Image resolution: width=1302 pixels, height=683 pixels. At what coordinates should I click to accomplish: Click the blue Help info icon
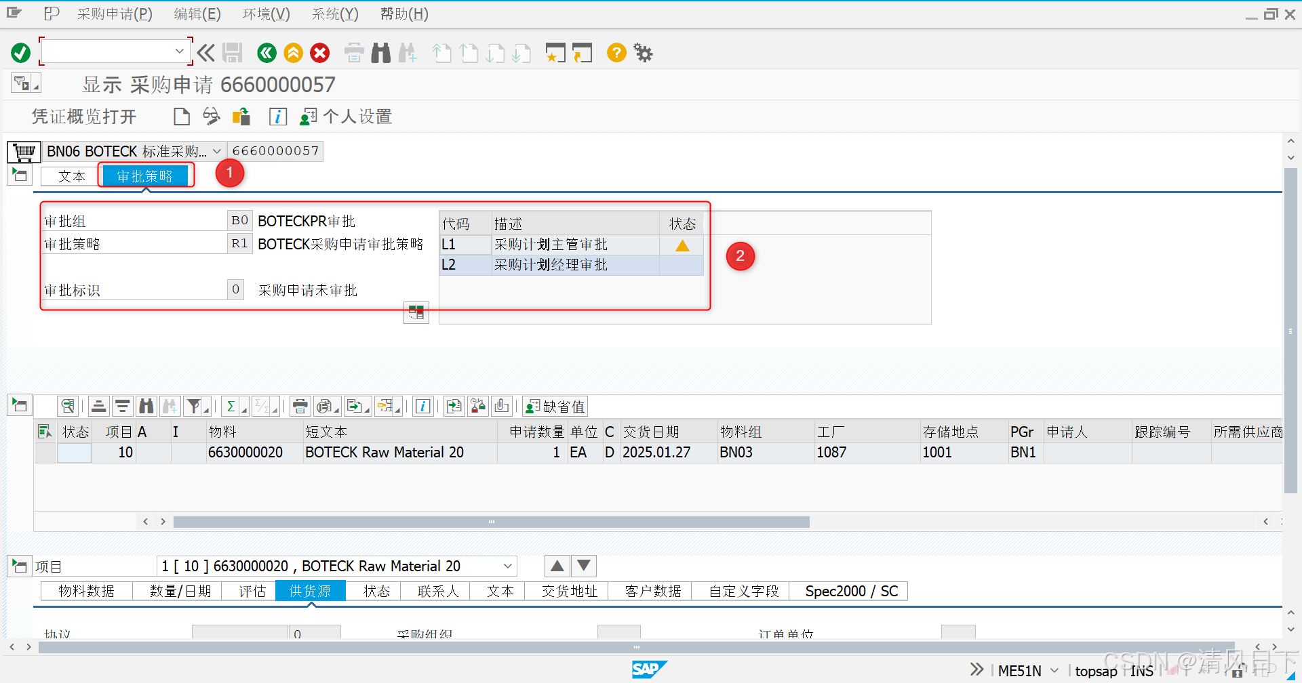(x=278, y=117)
